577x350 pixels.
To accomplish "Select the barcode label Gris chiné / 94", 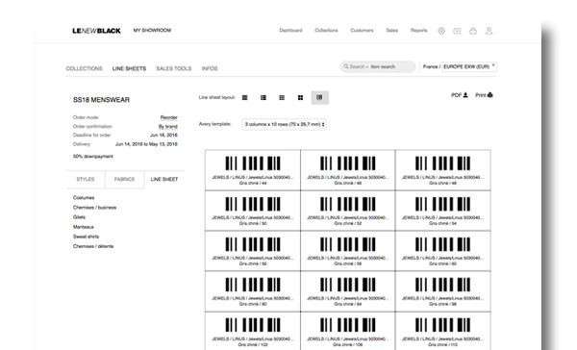I will click(348, 291).
